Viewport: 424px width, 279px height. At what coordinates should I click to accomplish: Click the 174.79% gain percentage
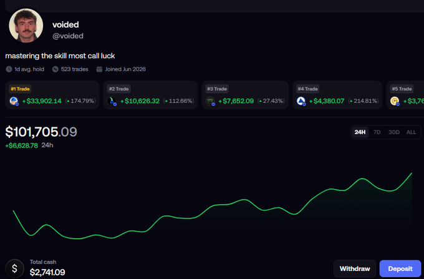click(x=80, y=101)
